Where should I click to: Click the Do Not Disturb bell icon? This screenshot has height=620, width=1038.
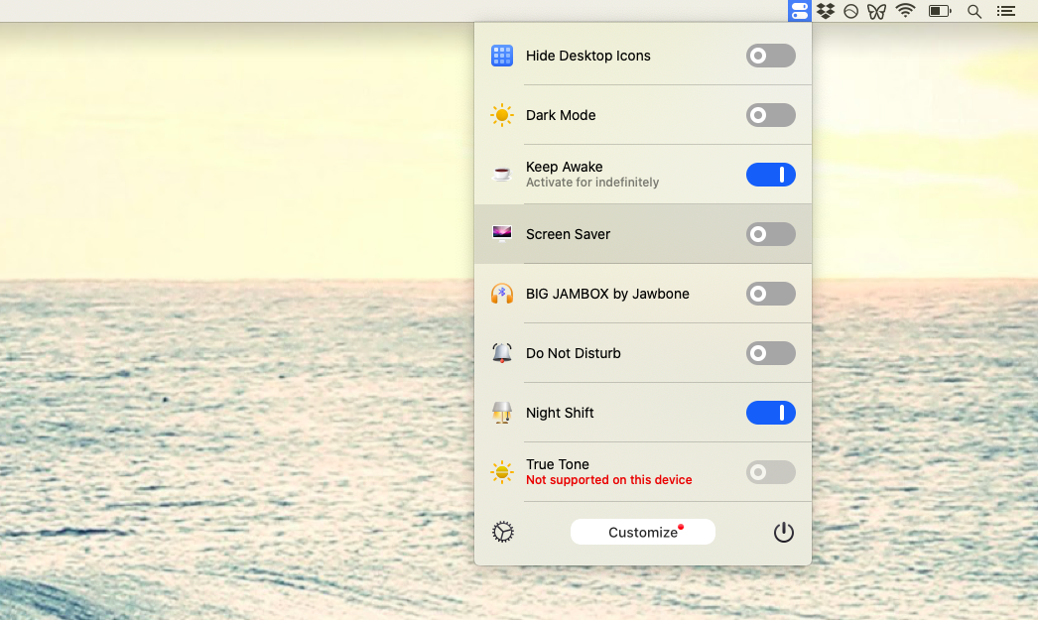coord(502,353)
